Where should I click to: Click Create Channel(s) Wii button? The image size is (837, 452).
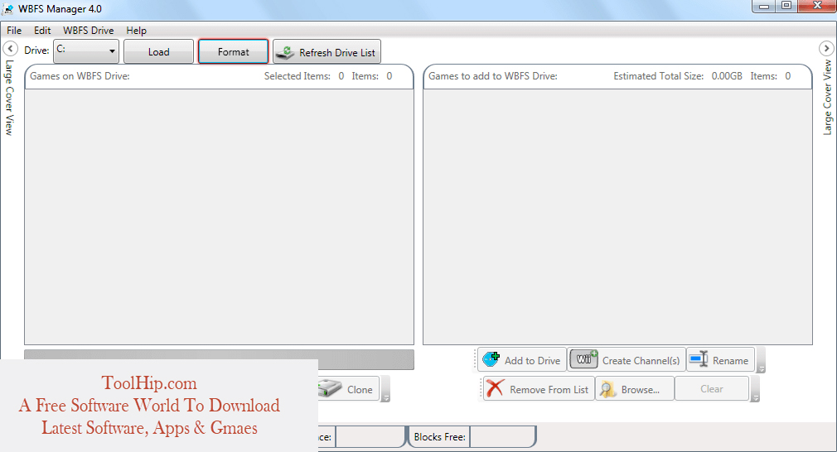[627, 360]
